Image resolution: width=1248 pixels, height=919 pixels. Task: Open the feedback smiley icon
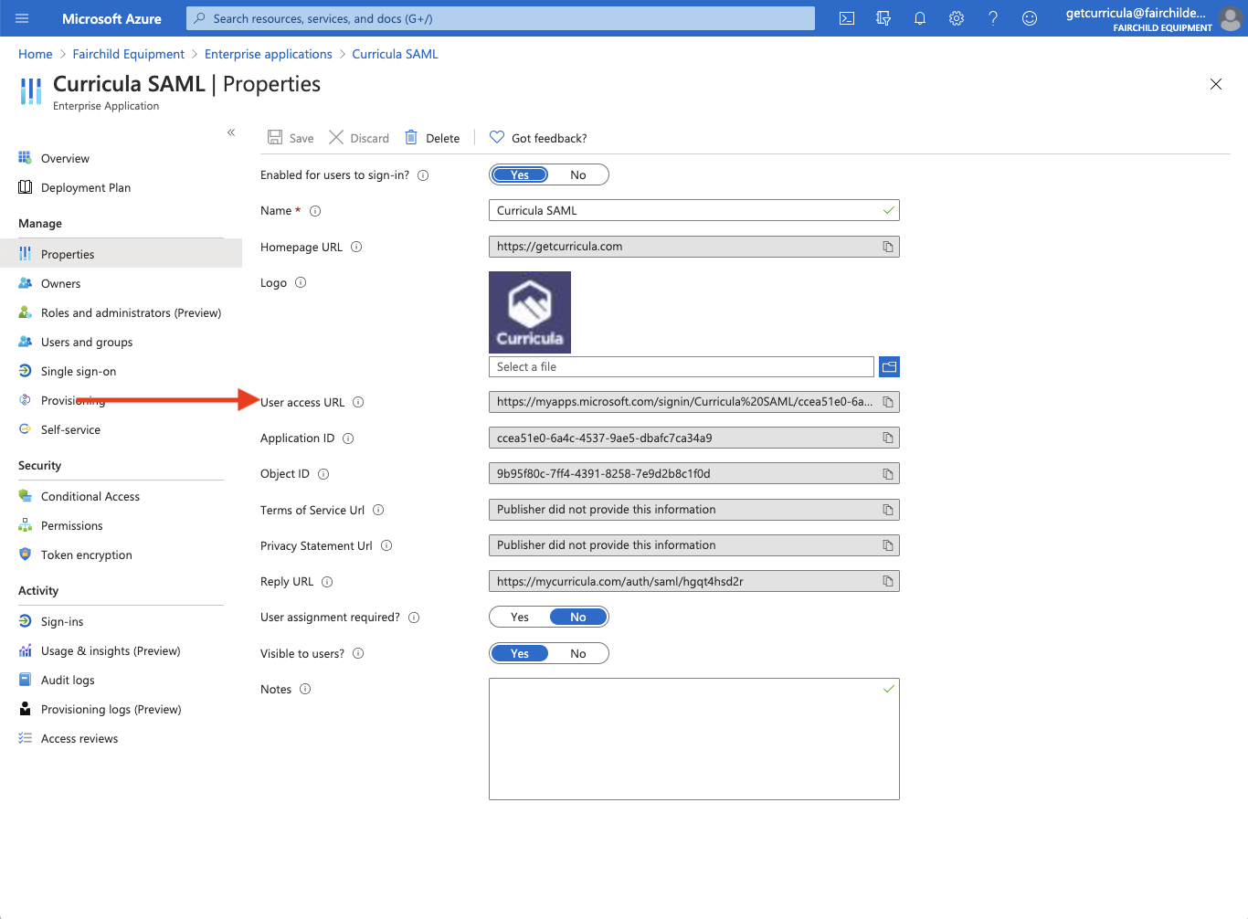1030,18
